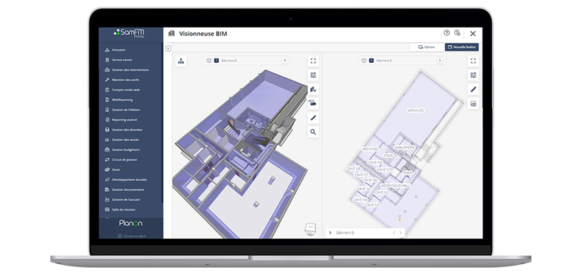Toggle fullscreen in the 3D viewer

pos(313,61)
